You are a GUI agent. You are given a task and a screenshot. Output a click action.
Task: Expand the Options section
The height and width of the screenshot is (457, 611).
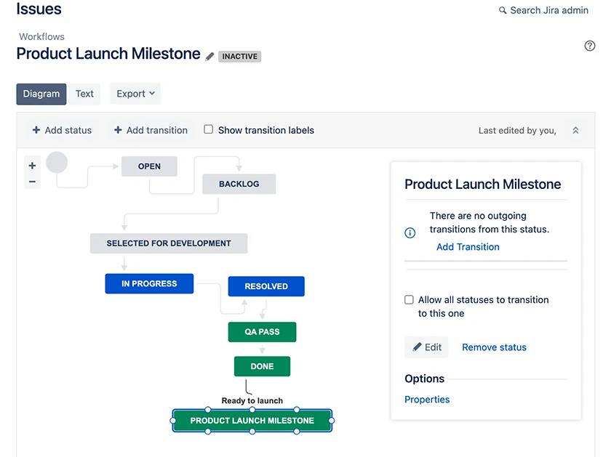coord(425,379)
